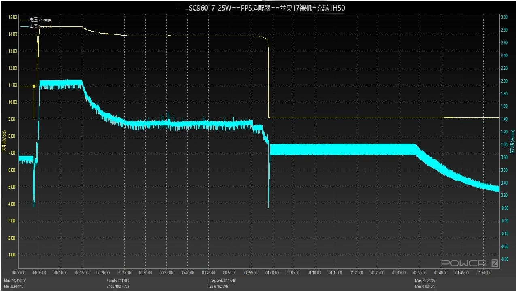The image size is (516, 291).
Task: Click the Min:0.0045A status value
Action: point(425,286)
